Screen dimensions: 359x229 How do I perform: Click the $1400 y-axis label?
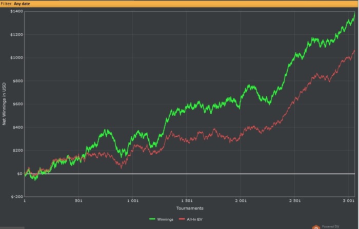[x=16, y=11]
